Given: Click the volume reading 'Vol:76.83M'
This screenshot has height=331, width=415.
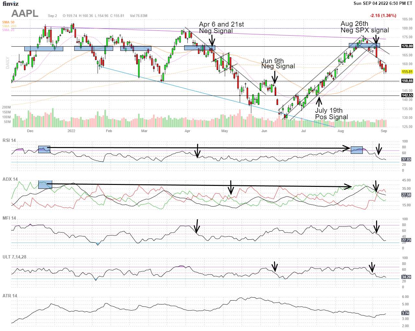Looking at the screenshot, I should click(138, 16).
